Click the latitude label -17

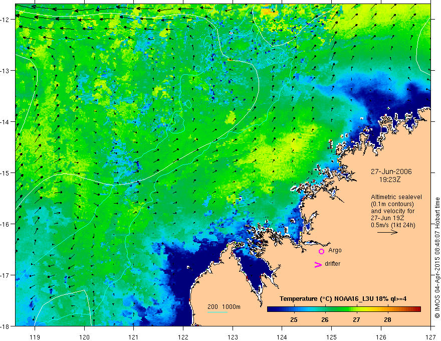coord(6,275)
